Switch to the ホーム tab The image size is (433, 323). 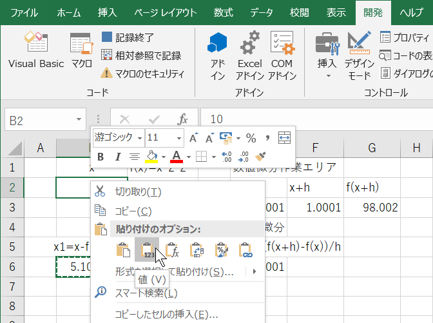pos(68,13)
